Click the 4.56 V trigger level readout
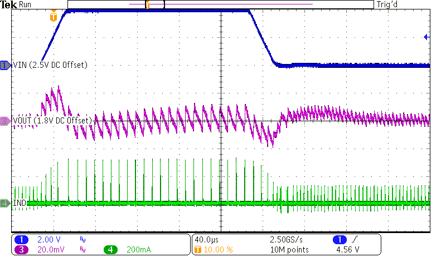The width and height of the screenshot is (446, 267). point(347,250)
